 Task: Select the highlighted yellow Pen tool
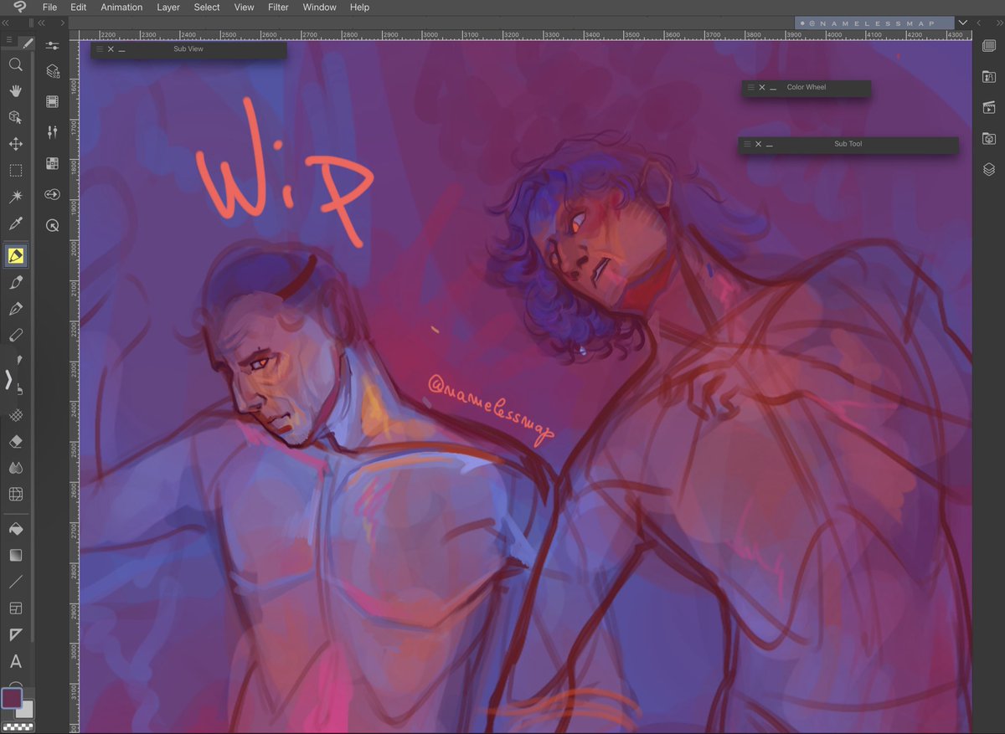coord(15,255)
